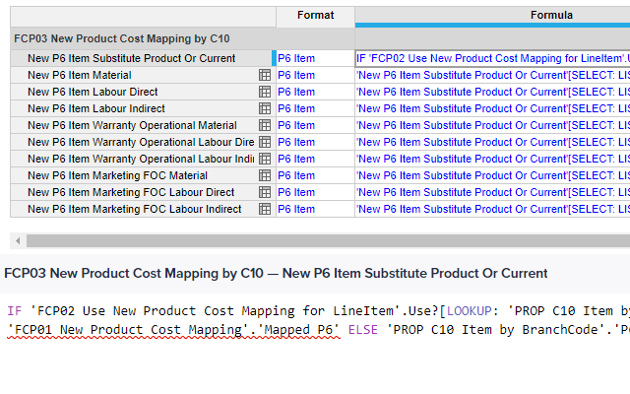Select New P6 Item Labour Indirect line item
630x394 pixels.
click(x=143, y=108)
